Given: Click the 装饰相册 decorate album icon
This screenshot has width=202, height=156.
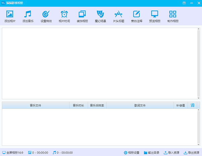Looking at the screenshot, I should pyautogui.click(x=82, y=14).
